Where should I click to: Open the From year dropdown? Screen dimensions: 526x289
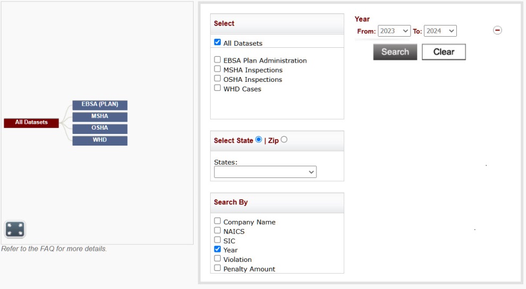[x=394, y=31]
